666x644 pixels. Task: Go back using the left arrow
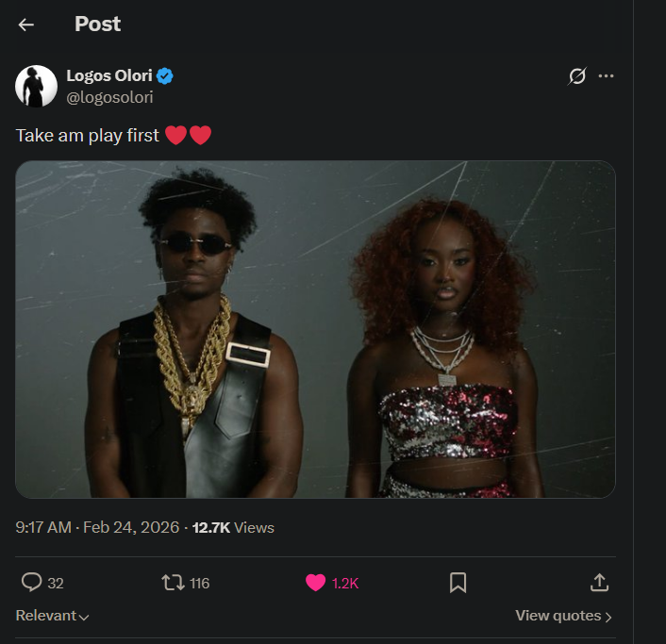point(26,25)
